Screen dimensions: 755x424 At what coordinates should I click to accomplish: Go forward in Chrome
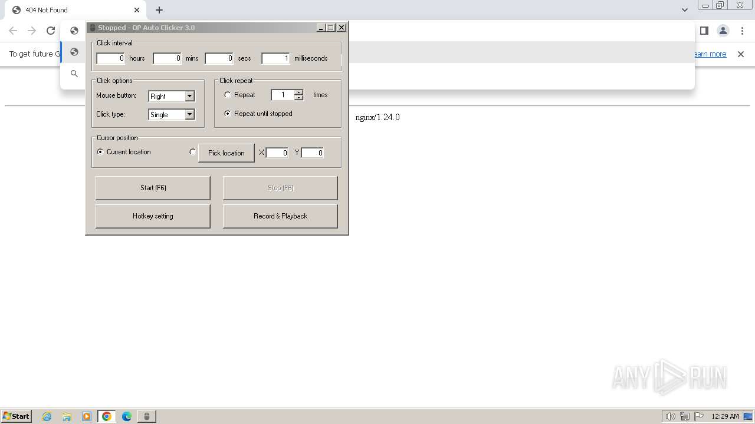(32, 31)
